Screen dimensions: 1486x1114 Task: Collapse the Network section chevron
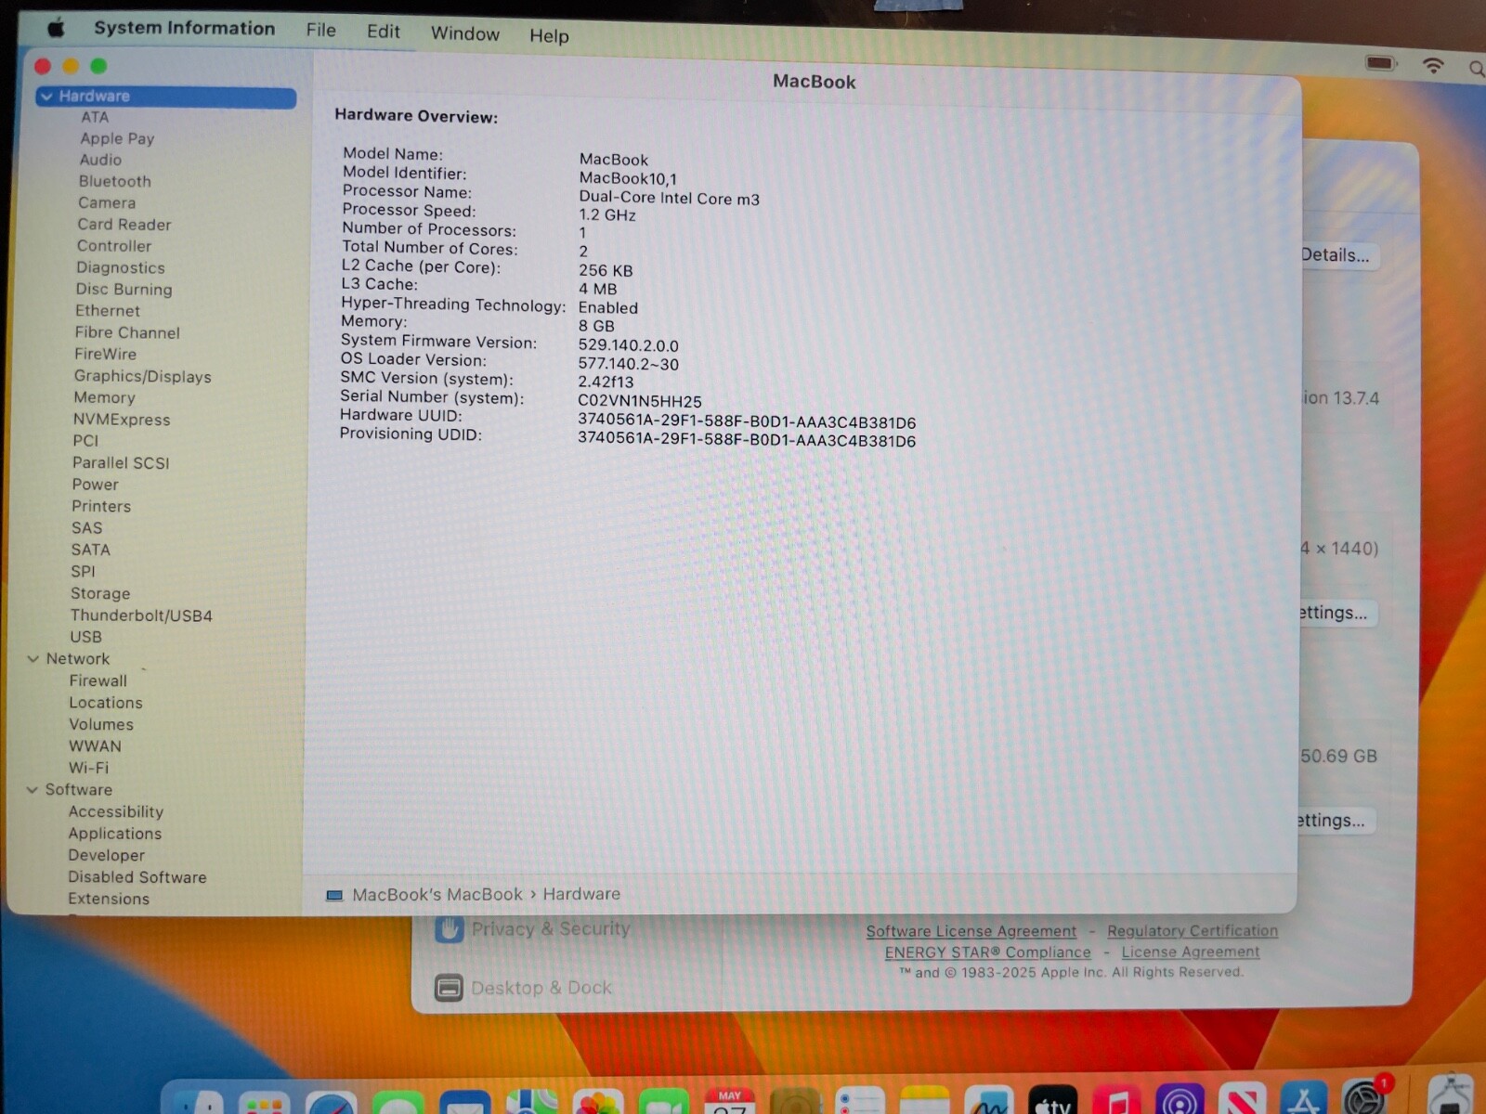pos(33,658)
